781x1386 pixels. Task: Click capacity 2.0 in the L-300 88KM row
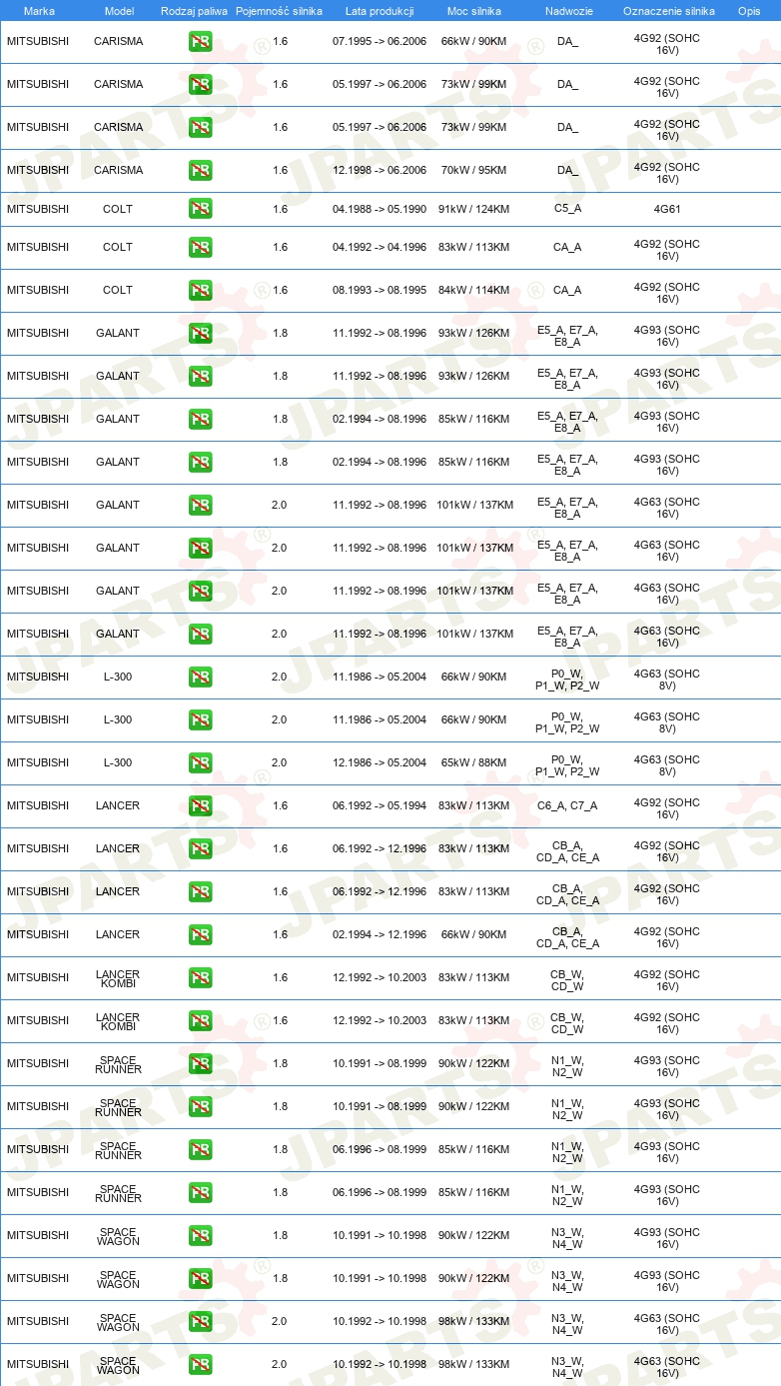(280, 762)
